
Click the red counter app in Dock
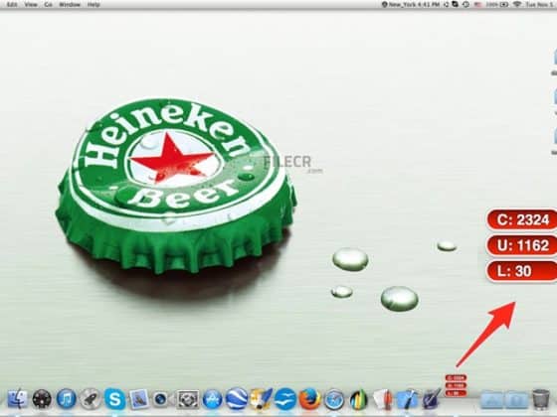point(456,385)
